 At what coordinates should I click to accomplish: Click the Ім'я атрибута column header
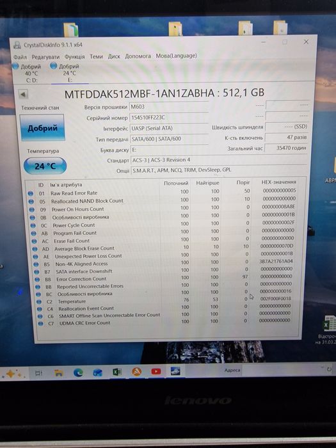66,185
